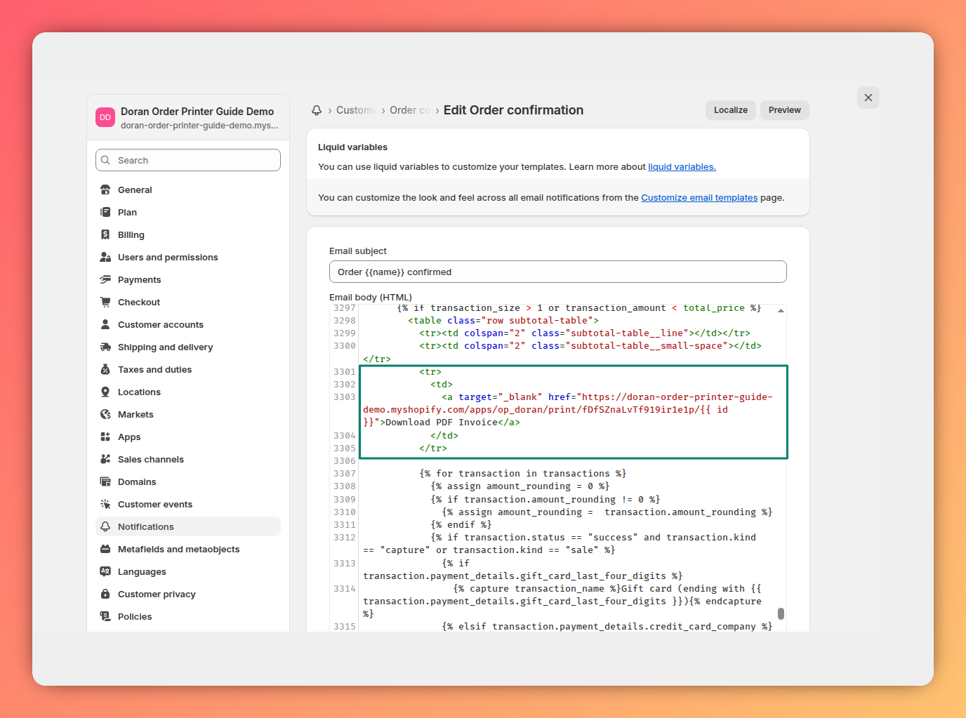Click the Download PDF Invoice code line
Screen dimensions: 966x718
[568, 410]
